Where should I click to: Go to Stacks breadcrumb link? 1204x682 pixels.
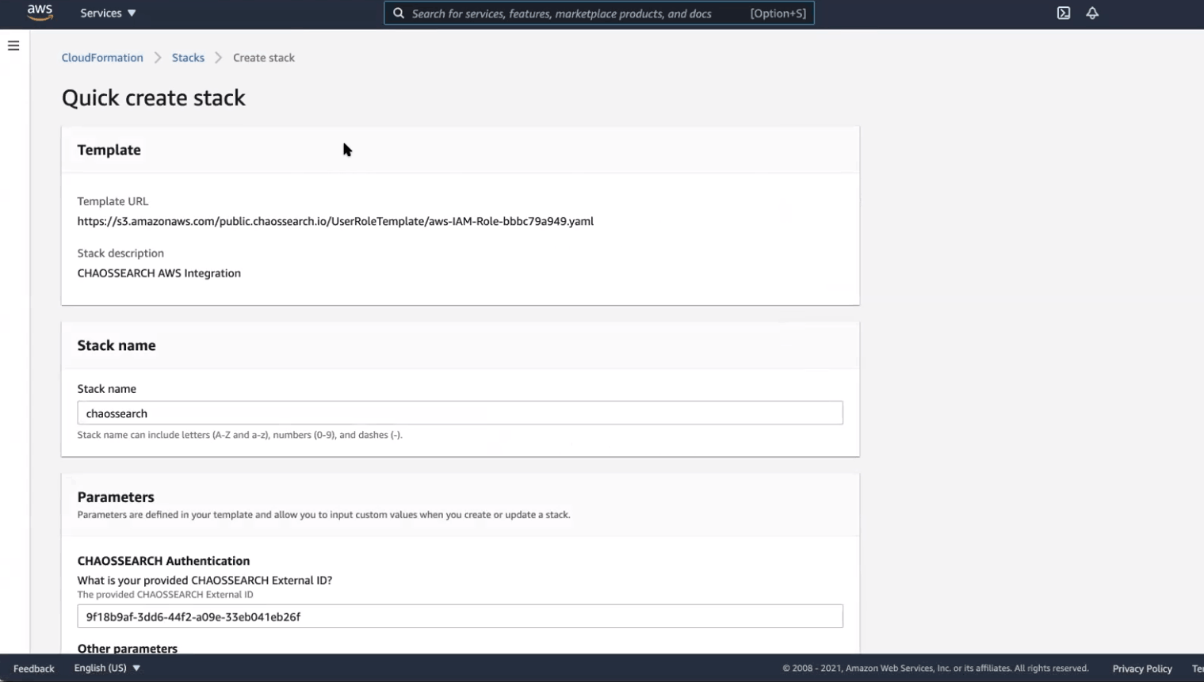click(x=188, y=58)
